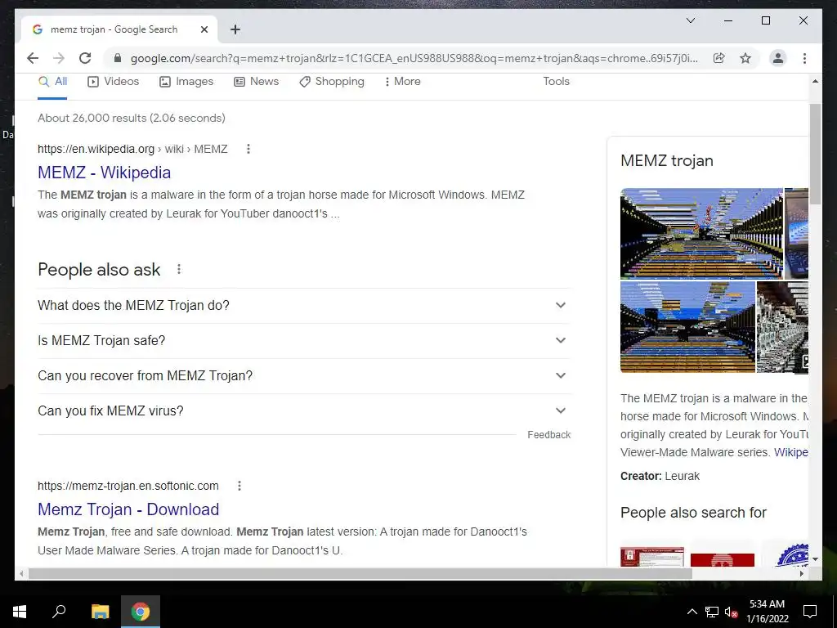Open the Windows Start menu
The image size is (837, 628).
point(20,612)
